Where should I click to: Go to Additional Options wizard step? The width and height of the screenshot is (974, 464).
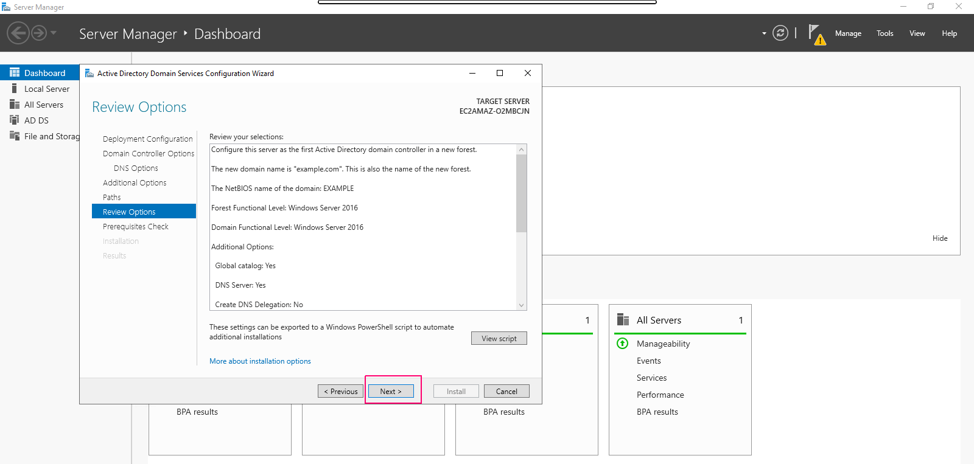135,182
